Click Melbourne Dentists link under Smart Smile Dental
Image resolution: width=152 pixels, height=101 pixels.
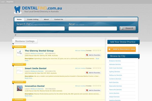(x=37, y=71)
